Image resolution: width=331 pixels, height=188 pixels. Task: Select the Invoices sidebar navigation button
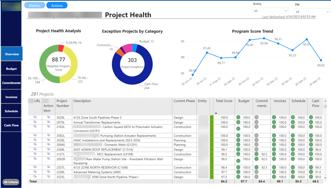[11, 96]
